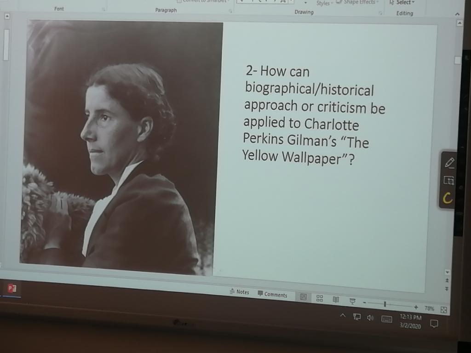Toggle speaker volume in system tray
This screenshot has width=471, height=353.
[x=370, y=317]
